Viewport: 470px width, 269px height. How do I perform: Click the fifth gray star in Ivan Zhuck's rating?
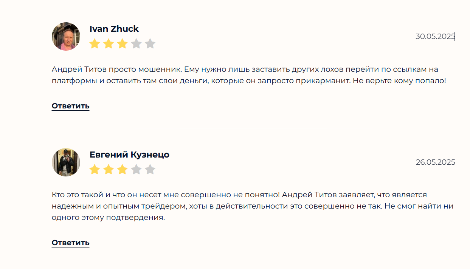150,44
